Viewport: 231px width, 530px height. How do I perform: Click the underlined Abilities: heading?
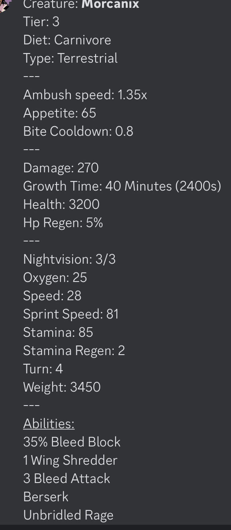49,424
